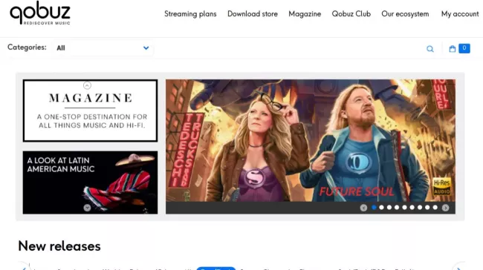483x270 pixels.
Task: Click the cart count badge showing 0
Action: [x=464, y=48]
